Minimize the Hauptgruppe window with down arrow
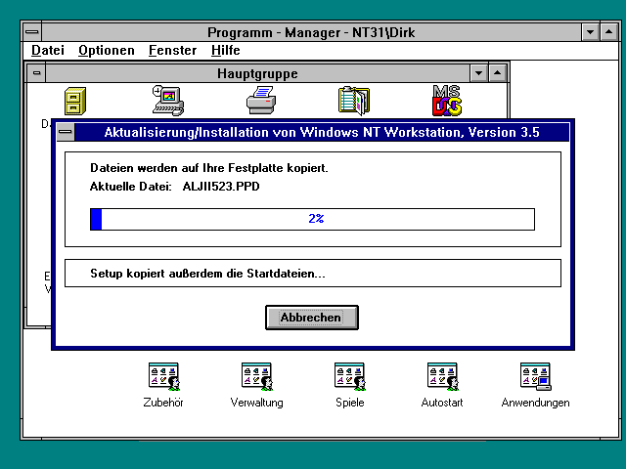 click(478, 73)
